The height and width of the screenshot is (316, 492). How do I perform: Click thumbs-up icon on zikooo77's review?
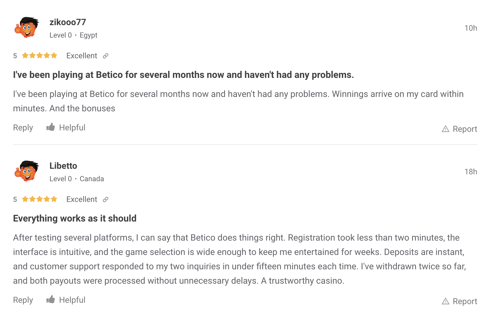click(51, 127)
